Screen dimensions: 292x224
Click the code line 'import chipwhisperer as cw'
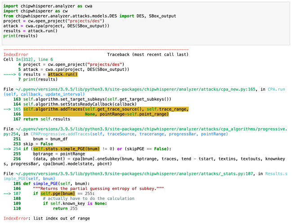35,11
